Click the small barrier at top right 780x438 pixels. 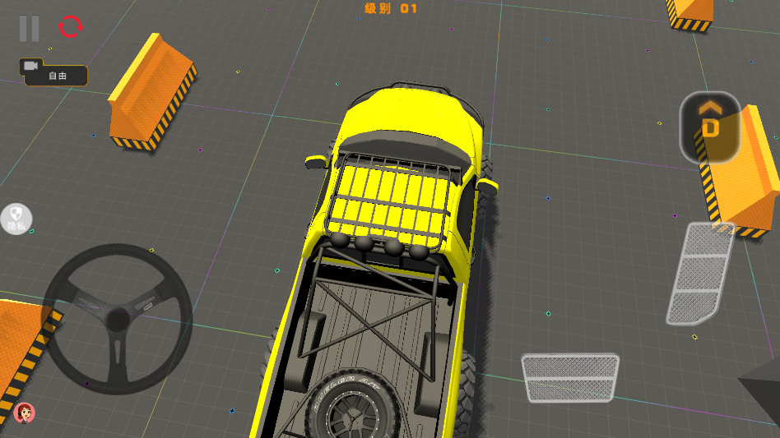click(690, 14)
